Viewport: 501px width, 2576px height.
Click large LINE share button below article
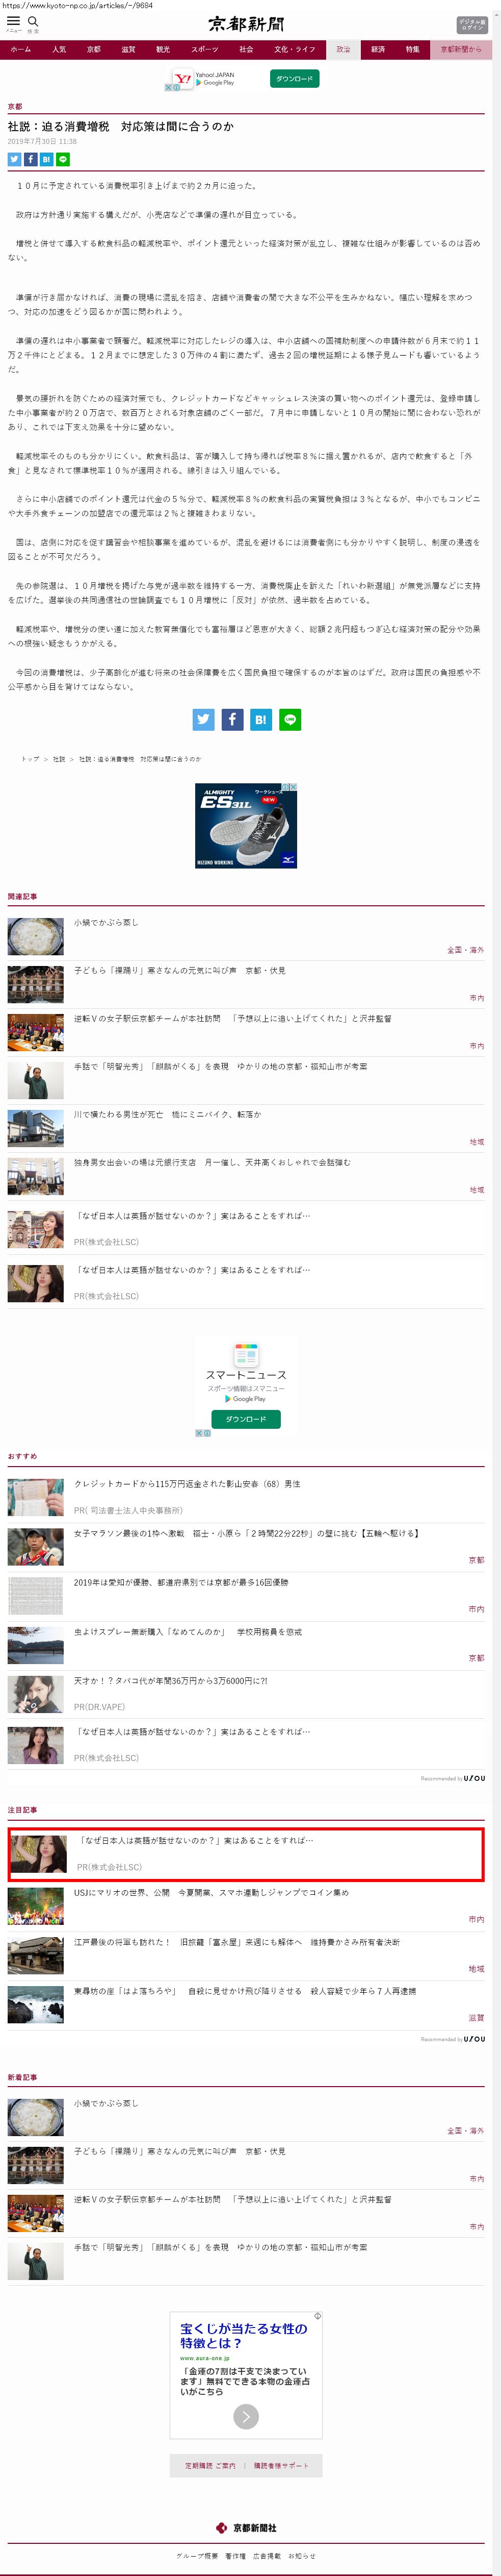click(289, 719)
